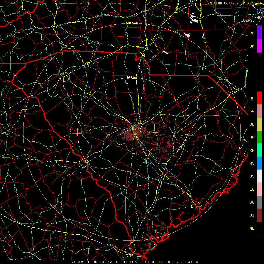Choose the gray GC legend swatch
Image resolution: width=264 pixels, height=264 pixels.
point(259,202)
